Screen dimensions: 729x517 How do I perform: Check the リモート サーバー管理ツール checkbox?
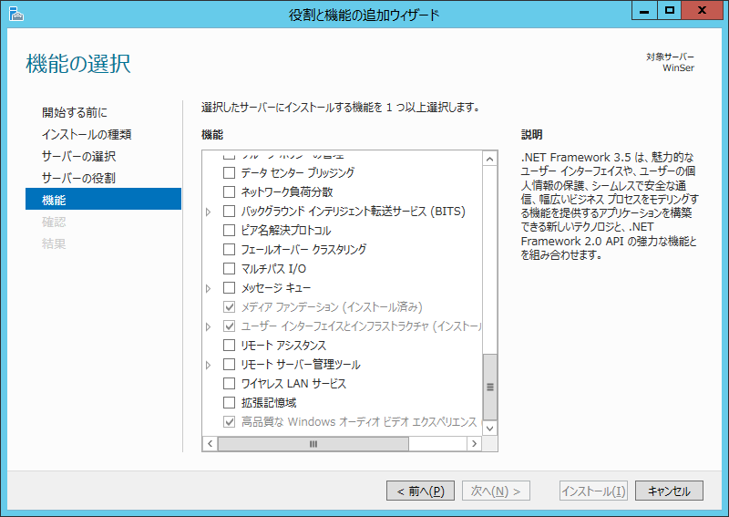tap(230, 365)
